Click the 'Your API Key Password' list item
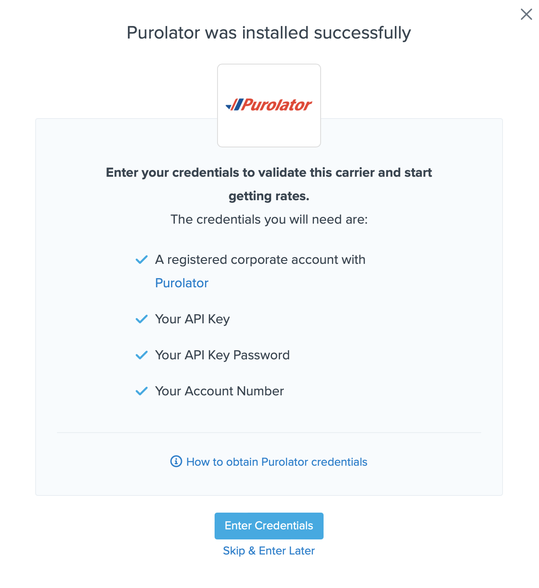The image size is (539, 588). (x=222, y=355)
